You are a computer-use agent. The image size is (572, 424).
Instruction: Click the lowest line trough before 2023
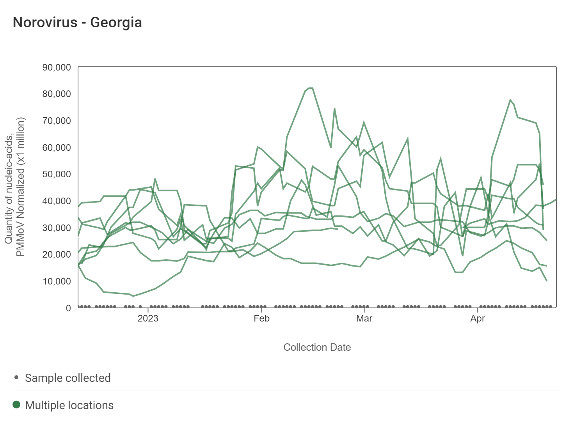(x=133, y=296)
